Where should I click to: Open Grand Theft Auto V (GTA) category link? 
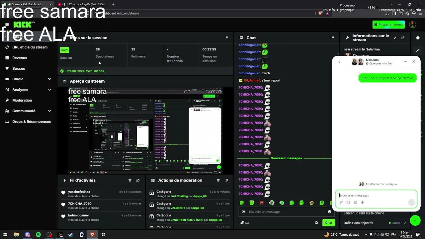click(187, 220)
